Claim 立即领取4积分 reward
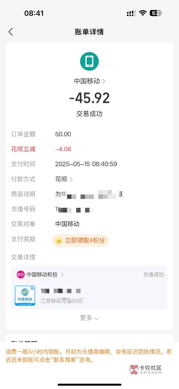The height and width of the screenshot is (389, 179). coord(85,241)
